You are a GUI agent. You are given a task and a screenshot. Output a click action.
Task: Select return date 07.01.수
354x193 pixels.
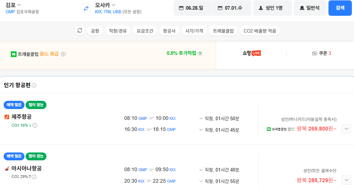pyautogui.click(x=232, y=8)
